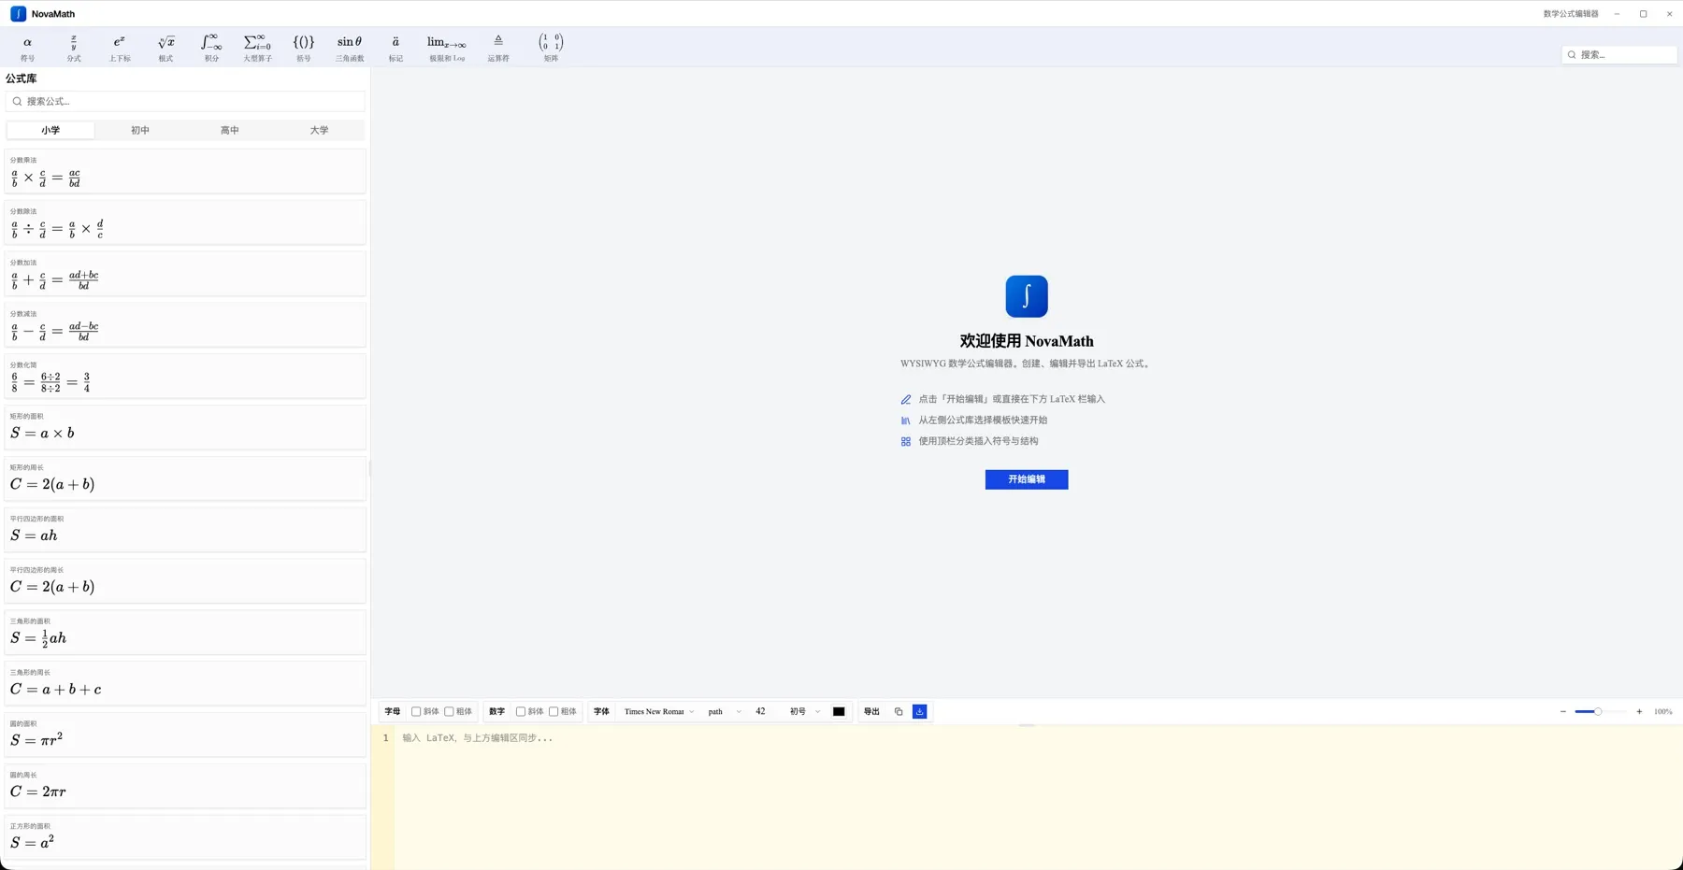Switch to the 初中 tab
The height and width of the screenshot is (870, 1683).
140,130
